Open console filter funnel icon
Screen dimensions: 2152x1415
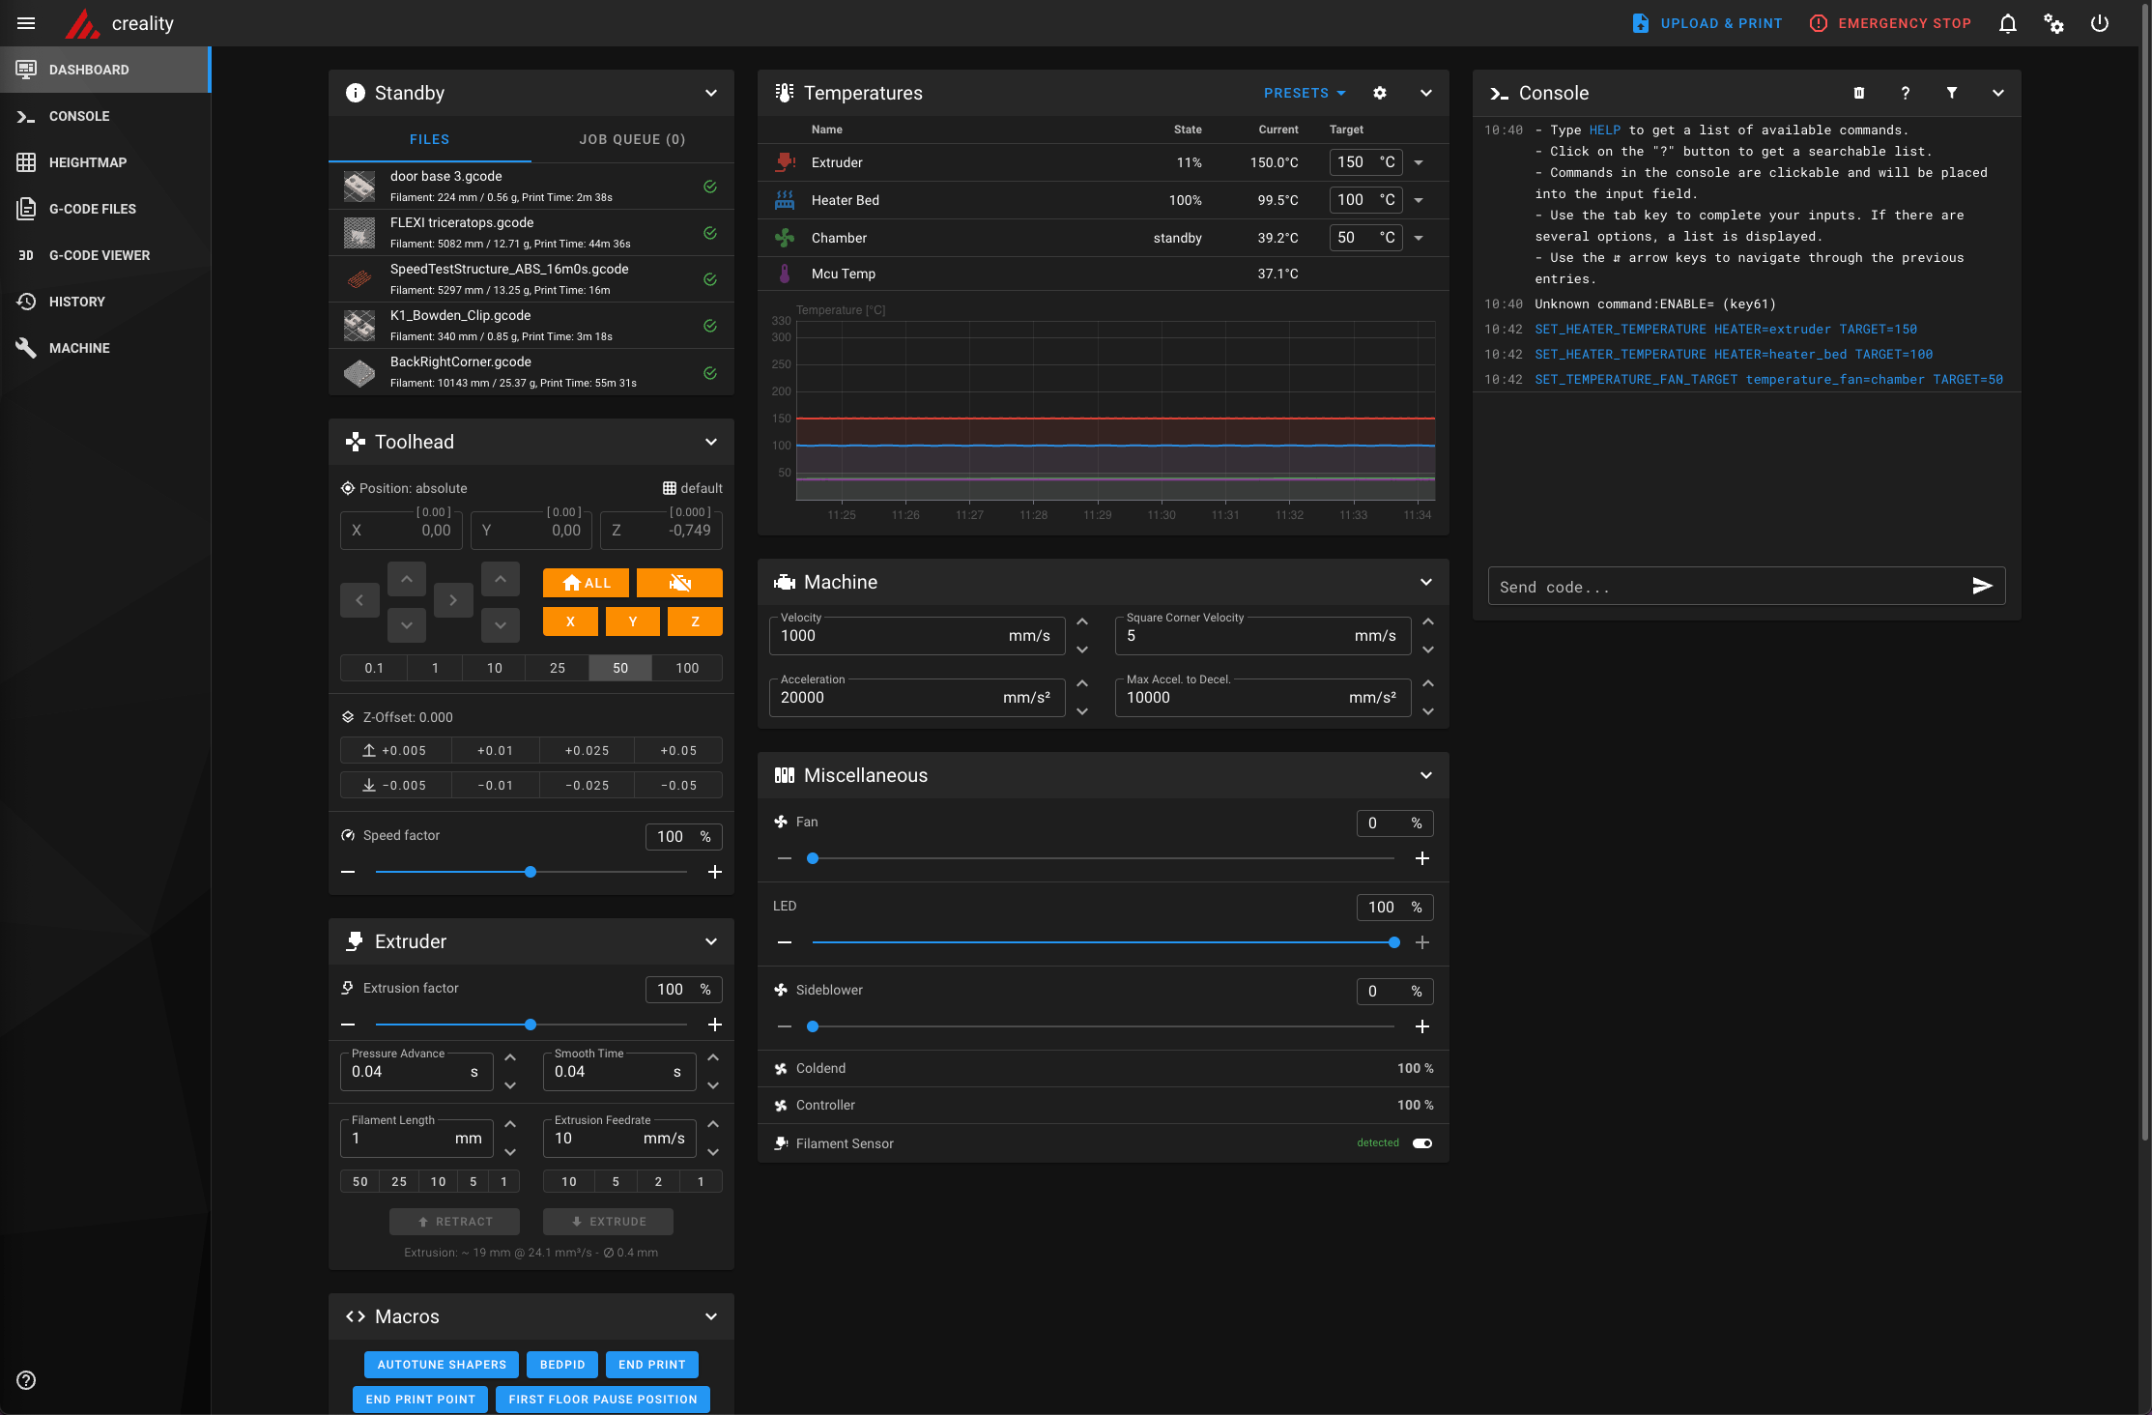pyautogui.click(x=1951, y=93)
